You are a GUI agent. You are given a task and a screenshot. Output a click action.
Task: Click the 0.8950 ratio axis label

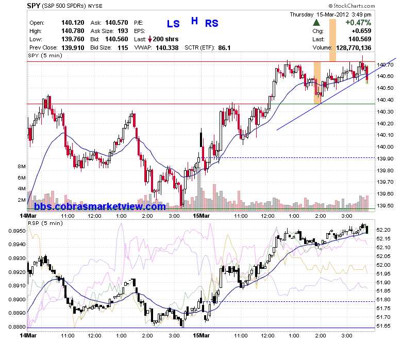[x=17, y=231]
